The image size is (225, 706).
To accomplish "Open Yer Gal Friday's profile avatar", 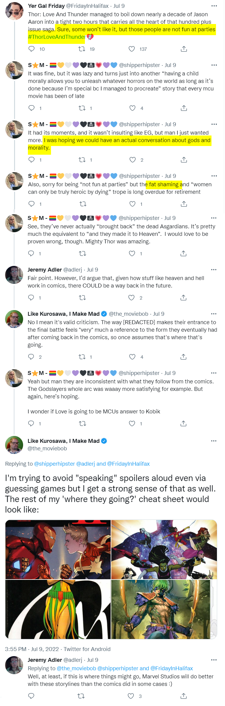I will click(x=14, y=11).
